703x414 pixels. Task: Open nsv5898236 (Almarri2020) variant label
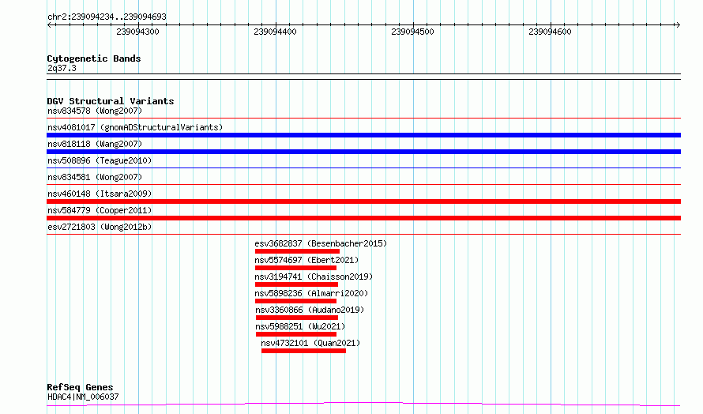pos(311,293)
